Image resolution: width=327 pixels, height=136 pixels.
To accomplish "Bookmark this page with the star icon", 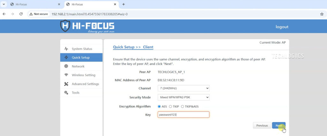I will (322, 14).
